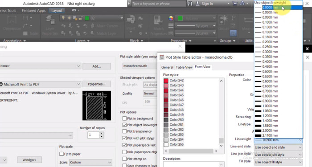Click the plot styles list scroll-down arrow
Viewport: 312px width, 167px height.
[221, 146]
